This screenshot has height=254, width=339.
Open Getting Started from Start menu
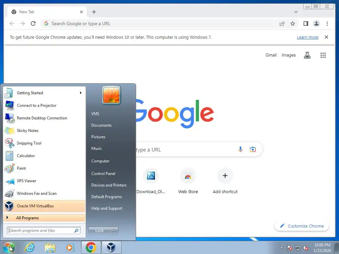44,93
